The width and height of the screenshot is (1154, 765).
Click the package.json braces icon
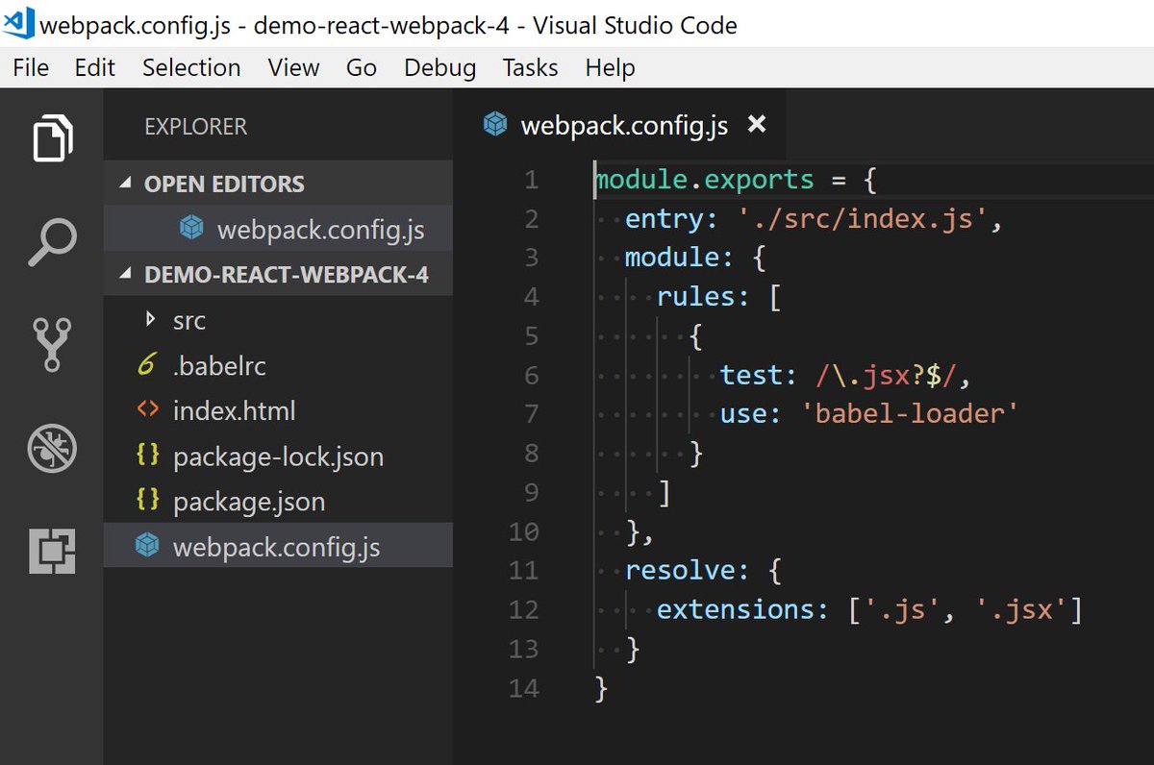[147, 501]
